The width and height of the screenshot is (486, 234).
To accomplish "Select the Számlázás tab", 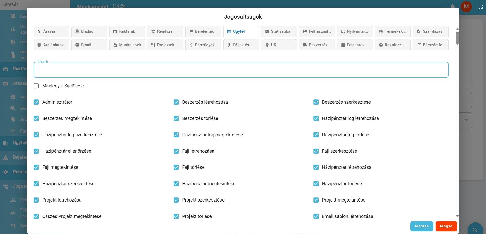I will [x=430, y=31].
